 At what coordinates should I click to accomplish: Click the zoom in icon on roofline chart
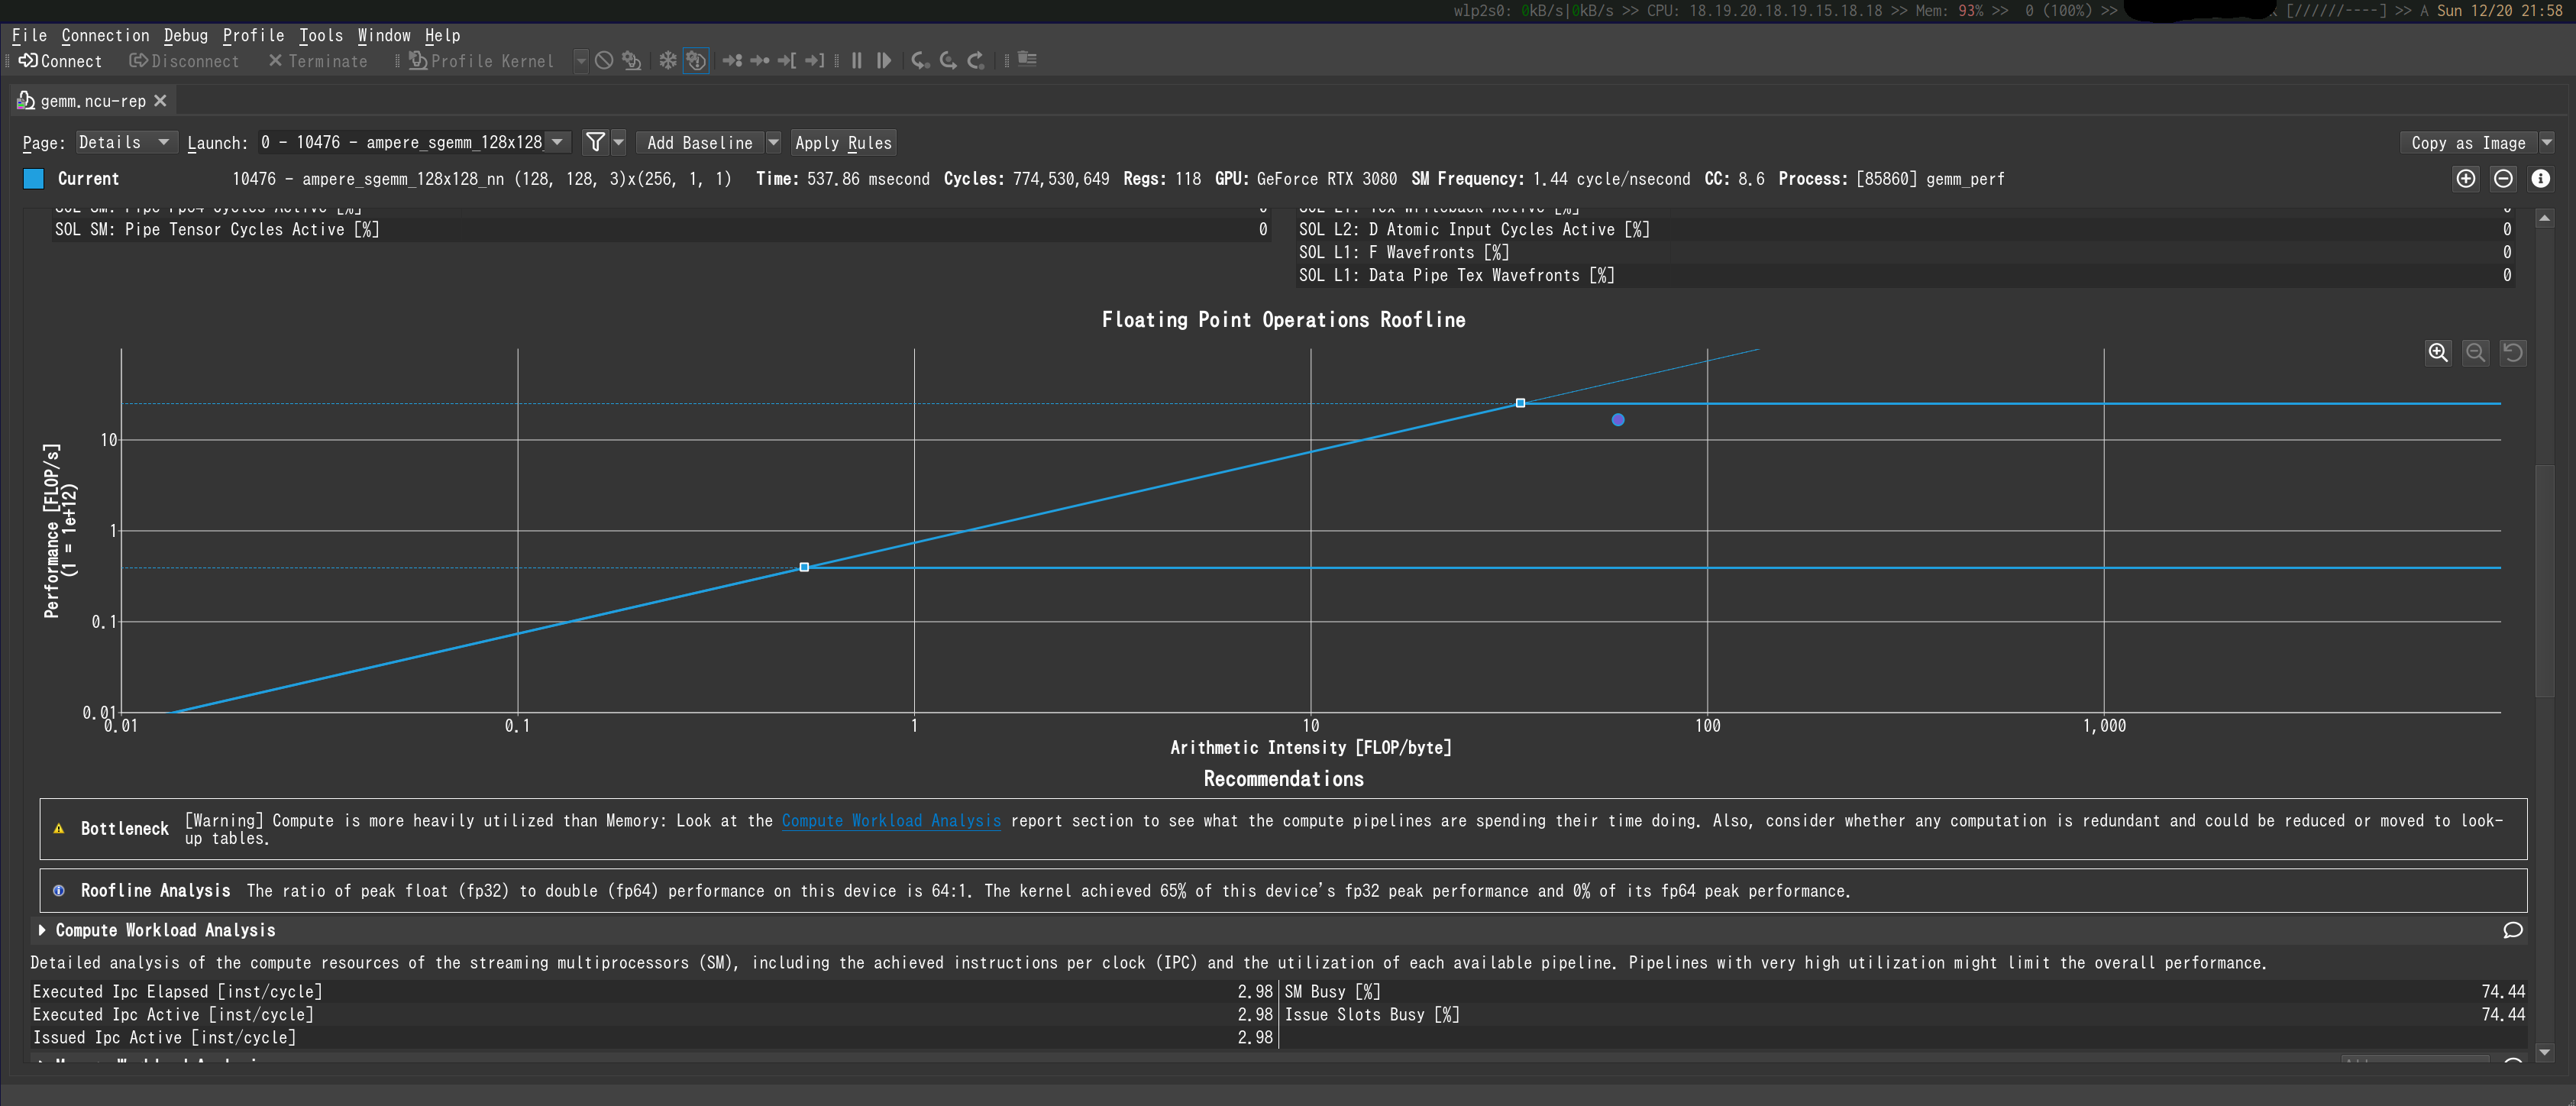coord(2438,350)
